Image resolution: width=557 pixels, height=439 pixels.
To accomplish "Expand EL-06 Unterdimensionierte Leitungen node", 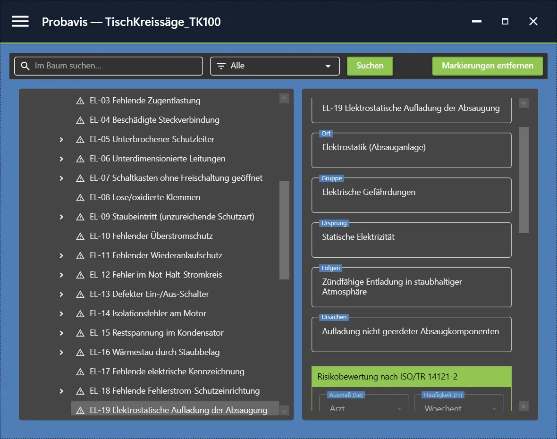I will pos(61,159).
